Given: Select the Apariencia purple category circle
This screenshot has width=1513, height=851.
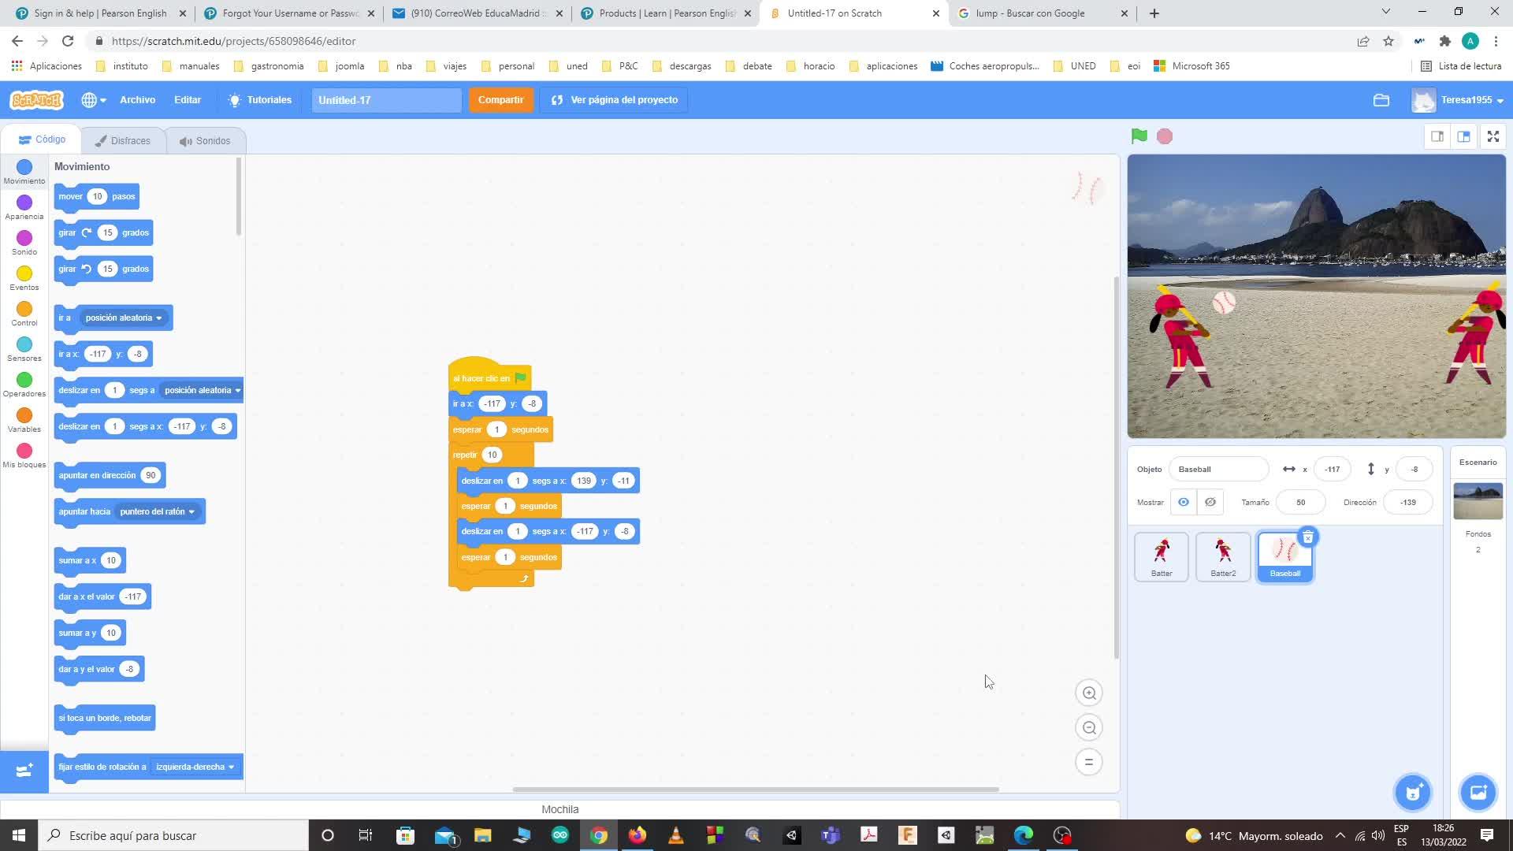Looking at the screenshot, I should click(x=24, y=203).
